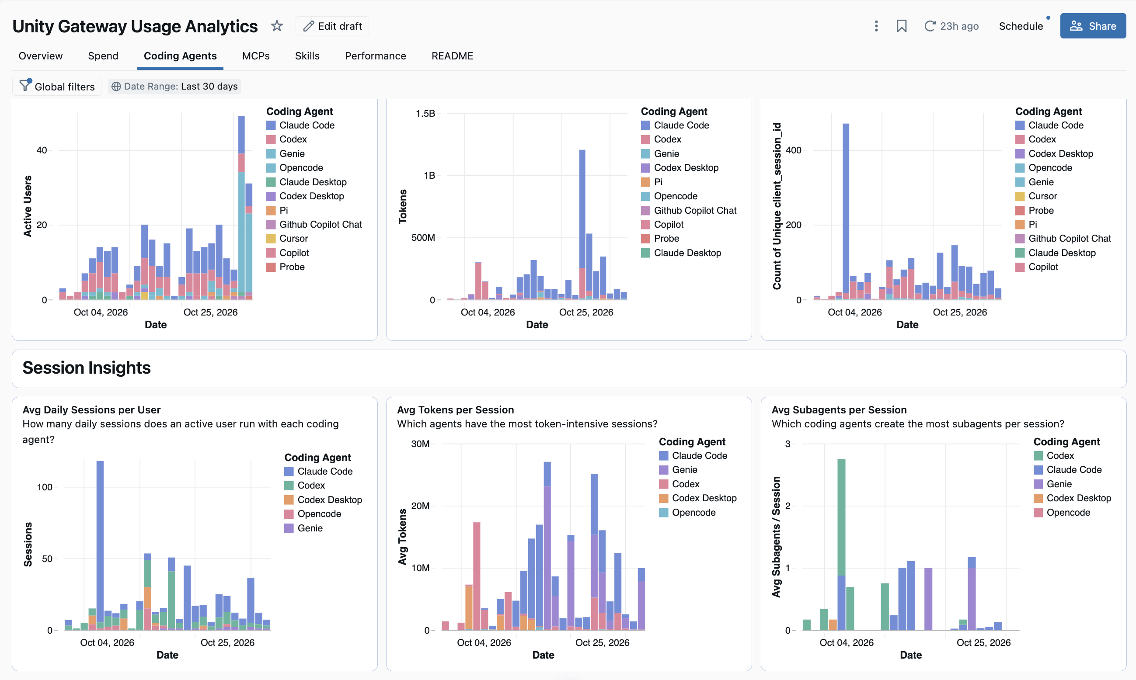Click the Avg Daily Sessions per User title
The width and height of the screenshot is (1136, 680).
coord(92,409)
